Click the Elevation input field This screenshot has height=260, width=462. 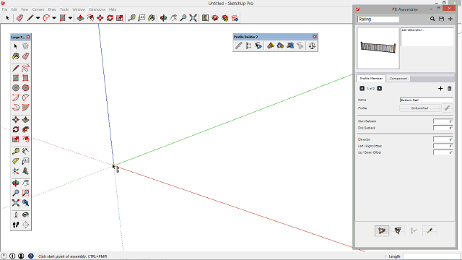pyautogui.click(x=443, y=139)
